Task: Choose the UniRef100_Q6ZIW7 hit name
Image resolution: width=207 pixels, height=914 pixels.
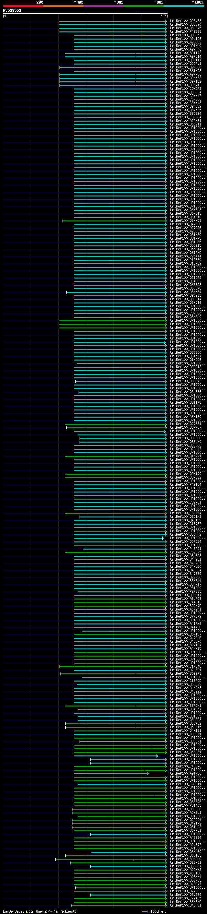Action: 186,60
